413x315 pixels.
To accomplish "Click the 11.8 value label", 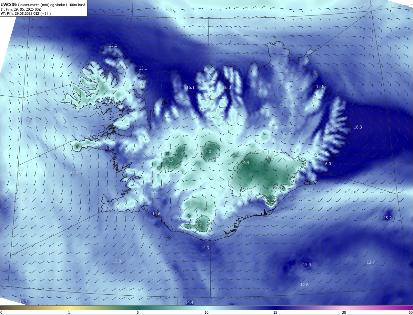I will tap(29, 121).
